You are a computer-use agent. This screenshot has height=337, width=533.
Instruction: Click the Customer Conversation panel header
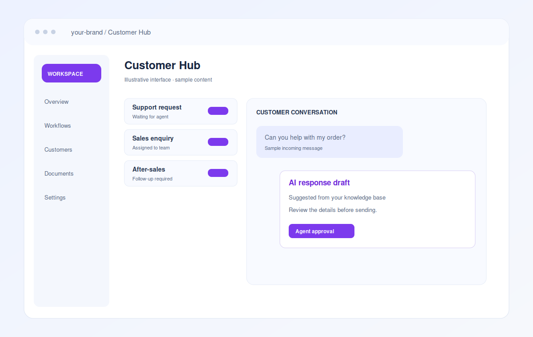click(297, 112)
